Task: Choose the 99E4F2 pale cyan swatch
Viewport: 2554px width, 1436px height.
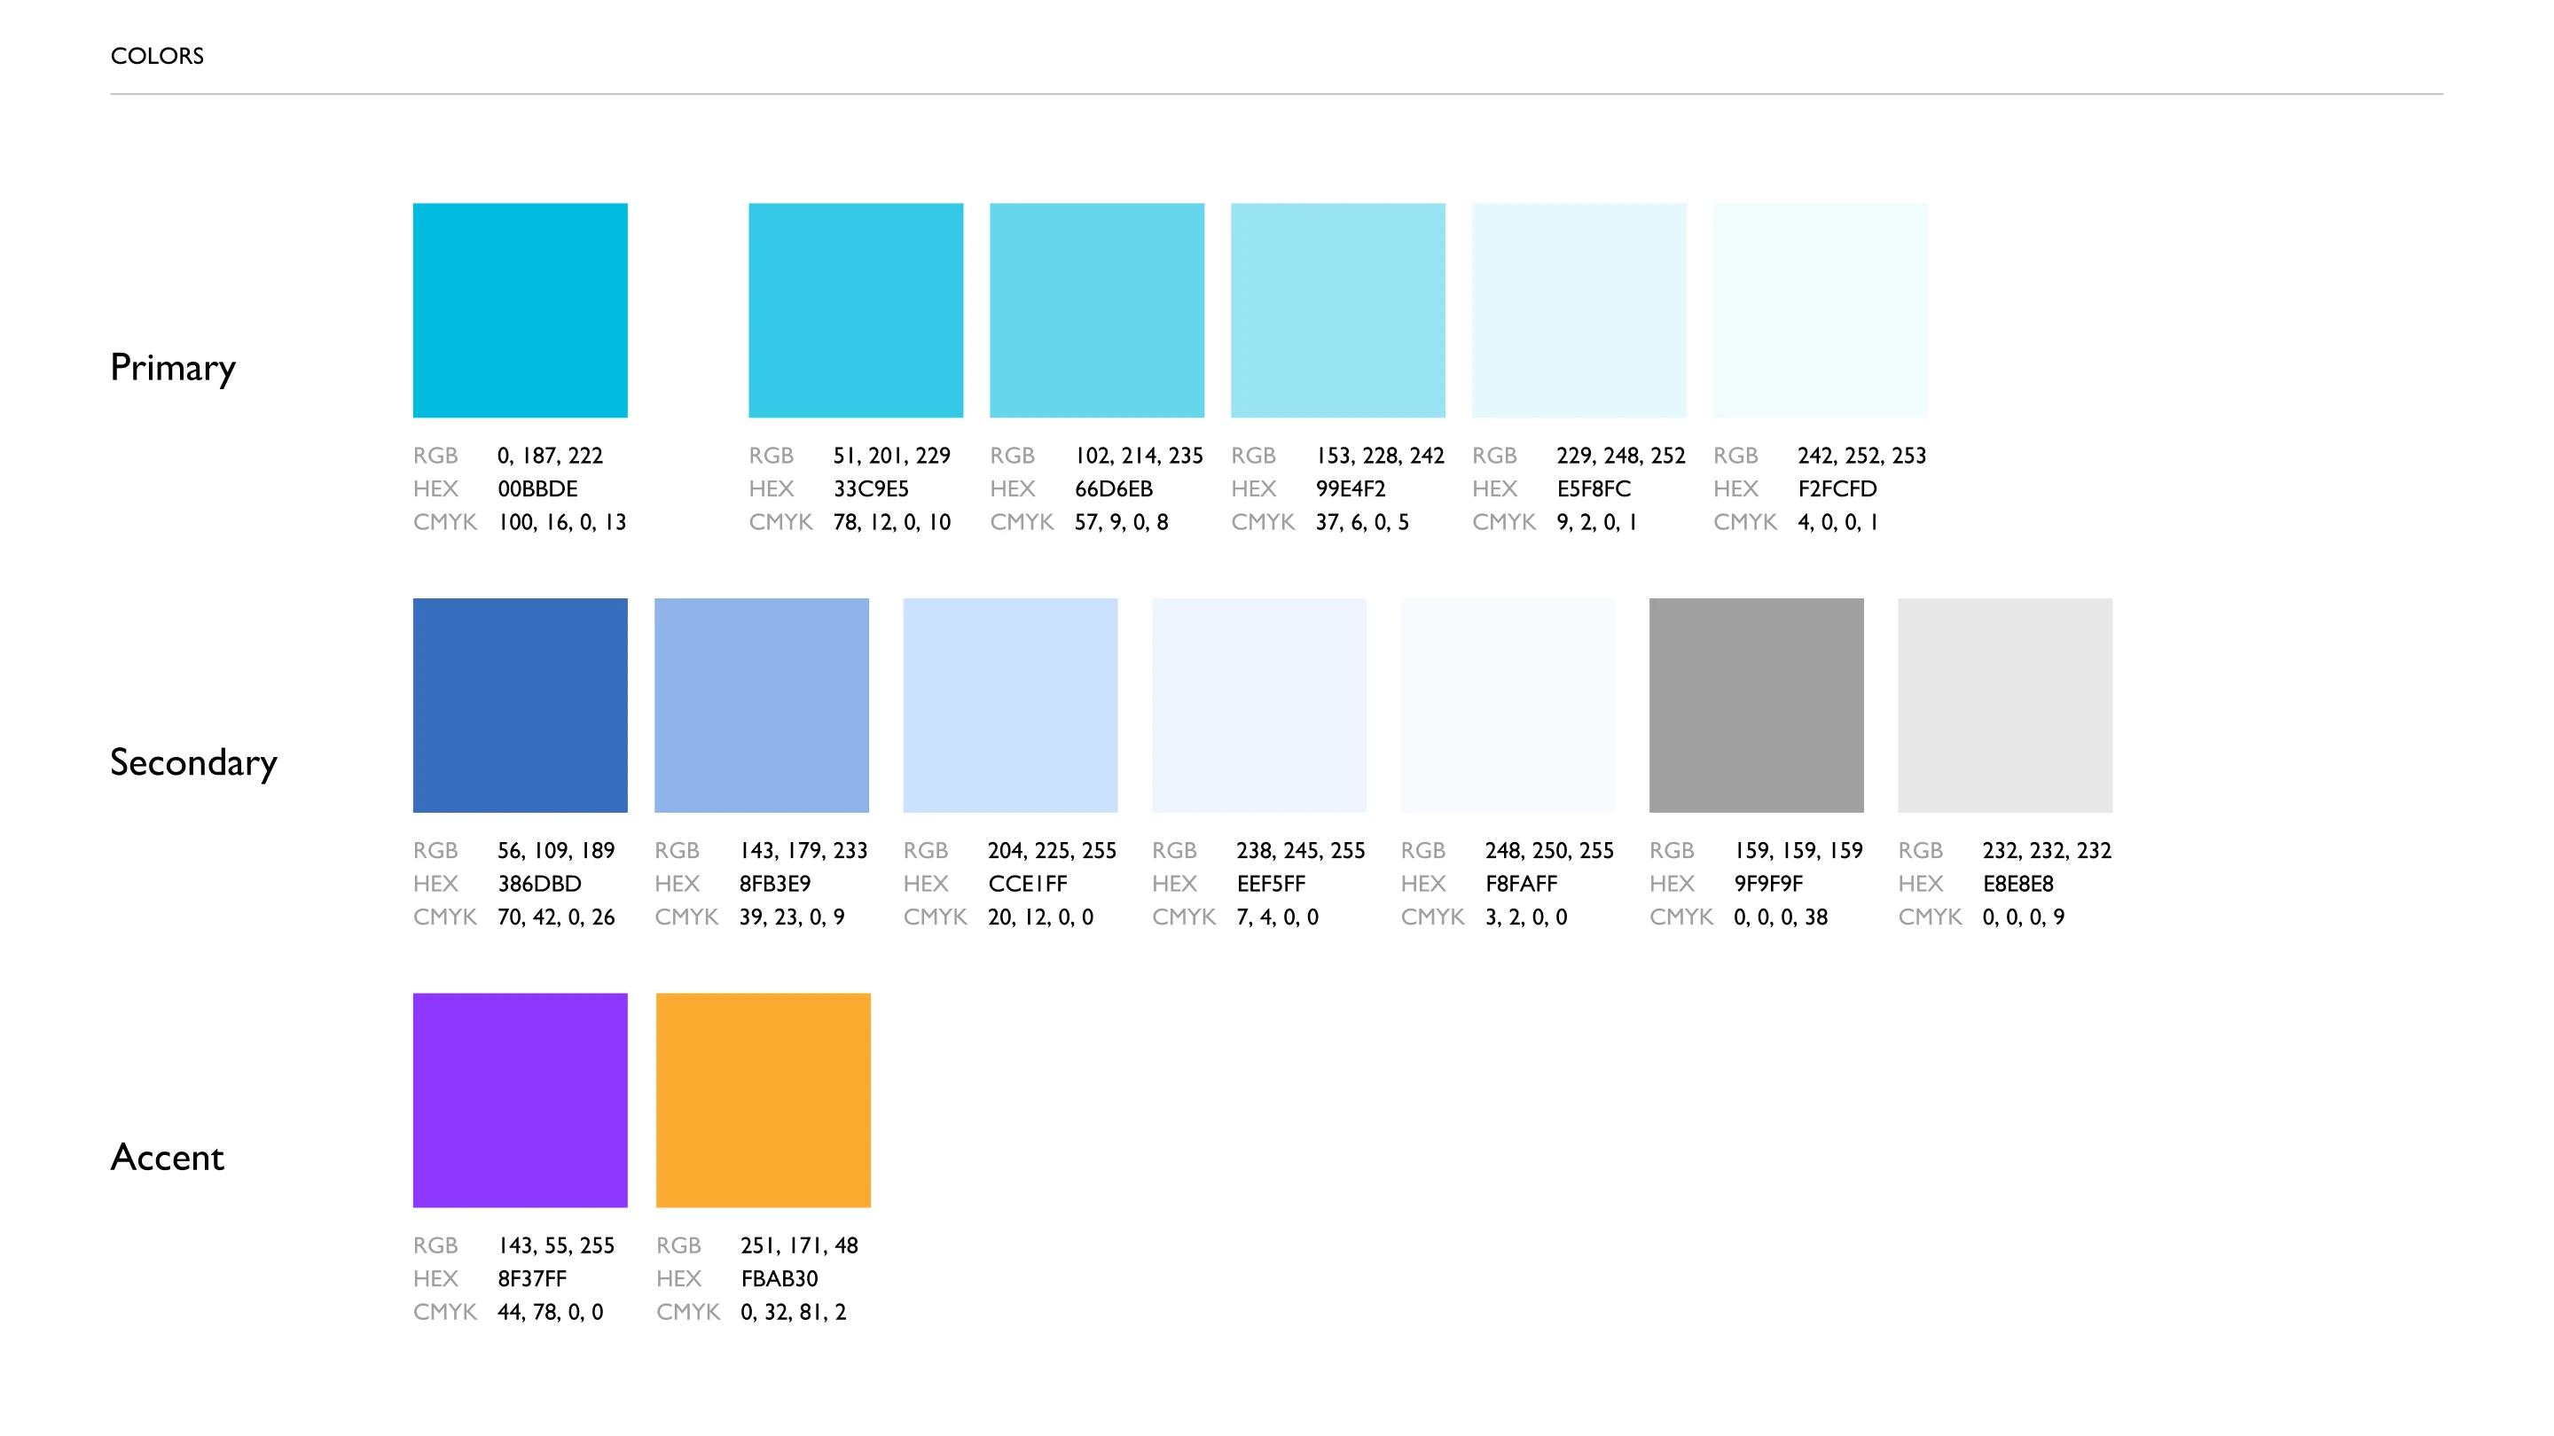Action: click(x=1337, y=310)
